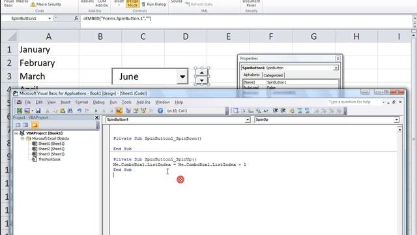Screen dimensions: 417x235
Task: Click the Comment Block icon
Action: click(x=300, y=110)
